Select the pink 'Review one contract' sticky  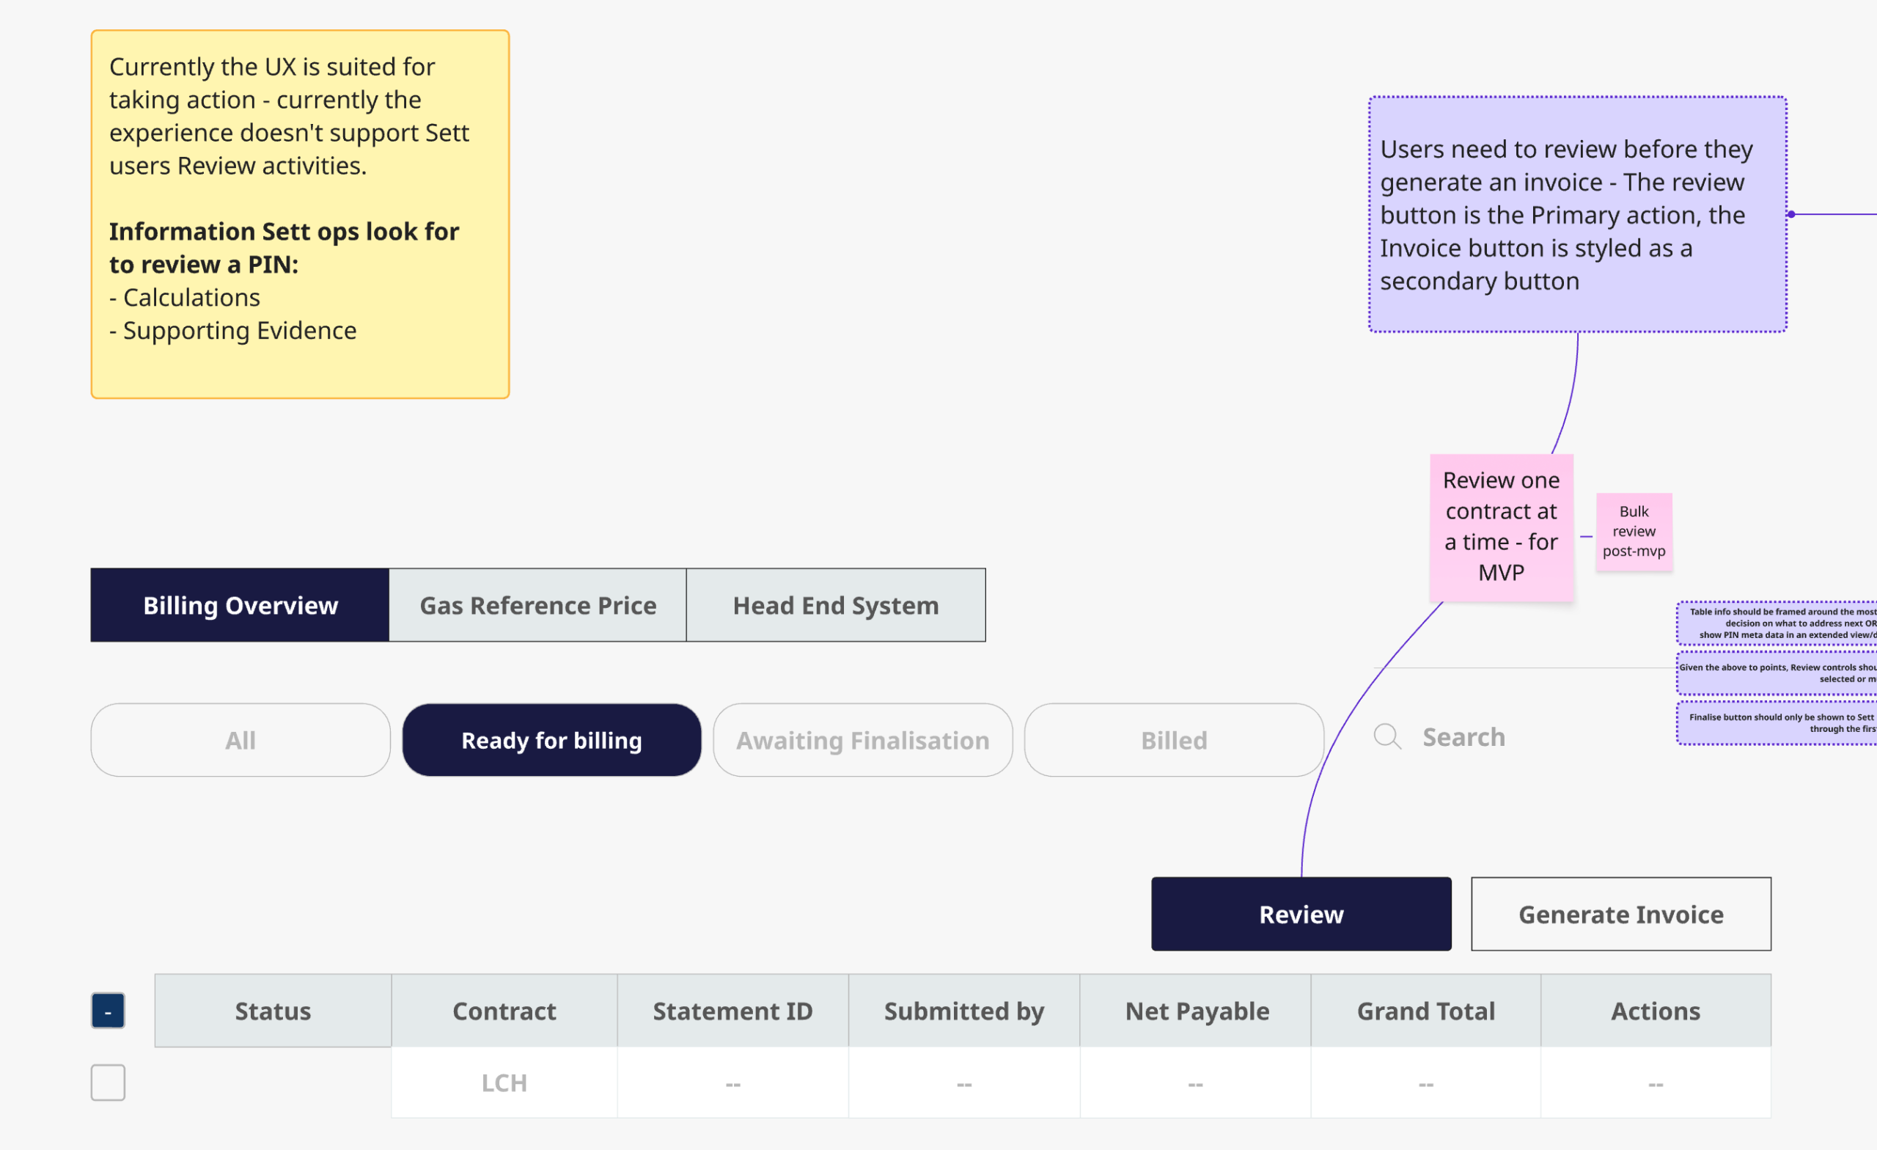(1502, 527)
